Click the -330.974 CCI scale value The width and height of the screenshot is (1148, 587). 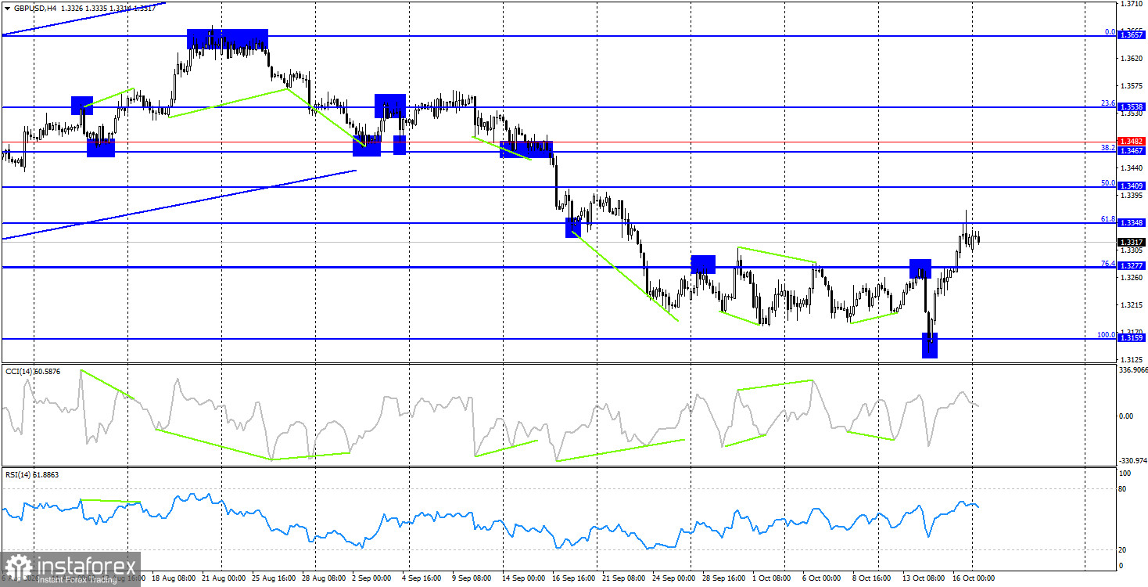point(1133,462)
